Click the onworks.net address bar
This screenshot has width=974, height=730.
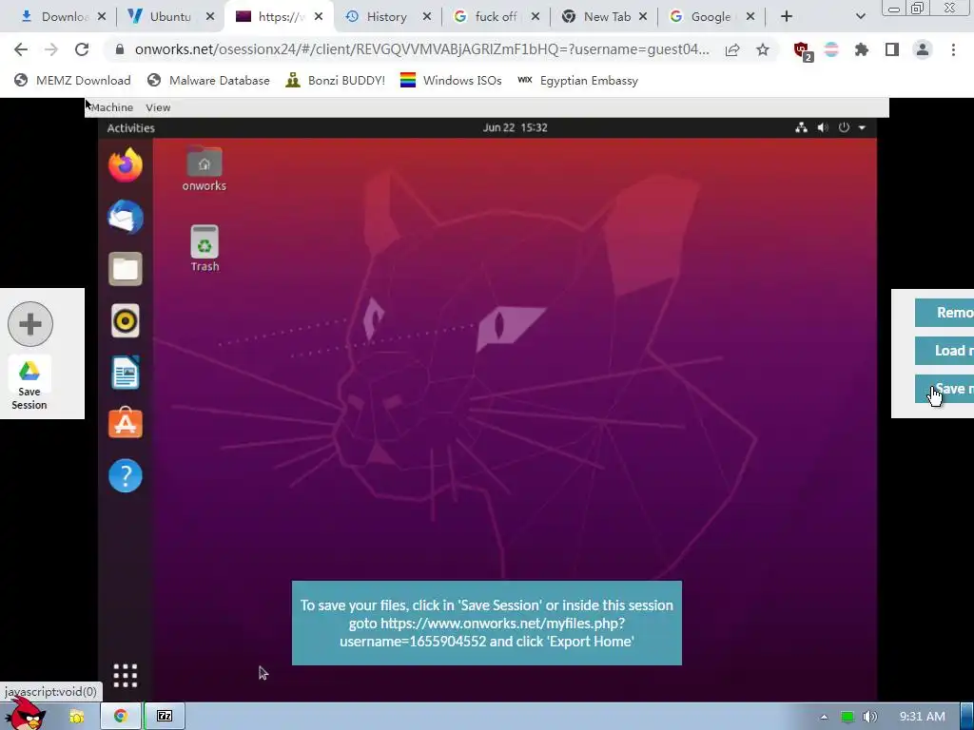pyautogui.click(x=421, y=49)
